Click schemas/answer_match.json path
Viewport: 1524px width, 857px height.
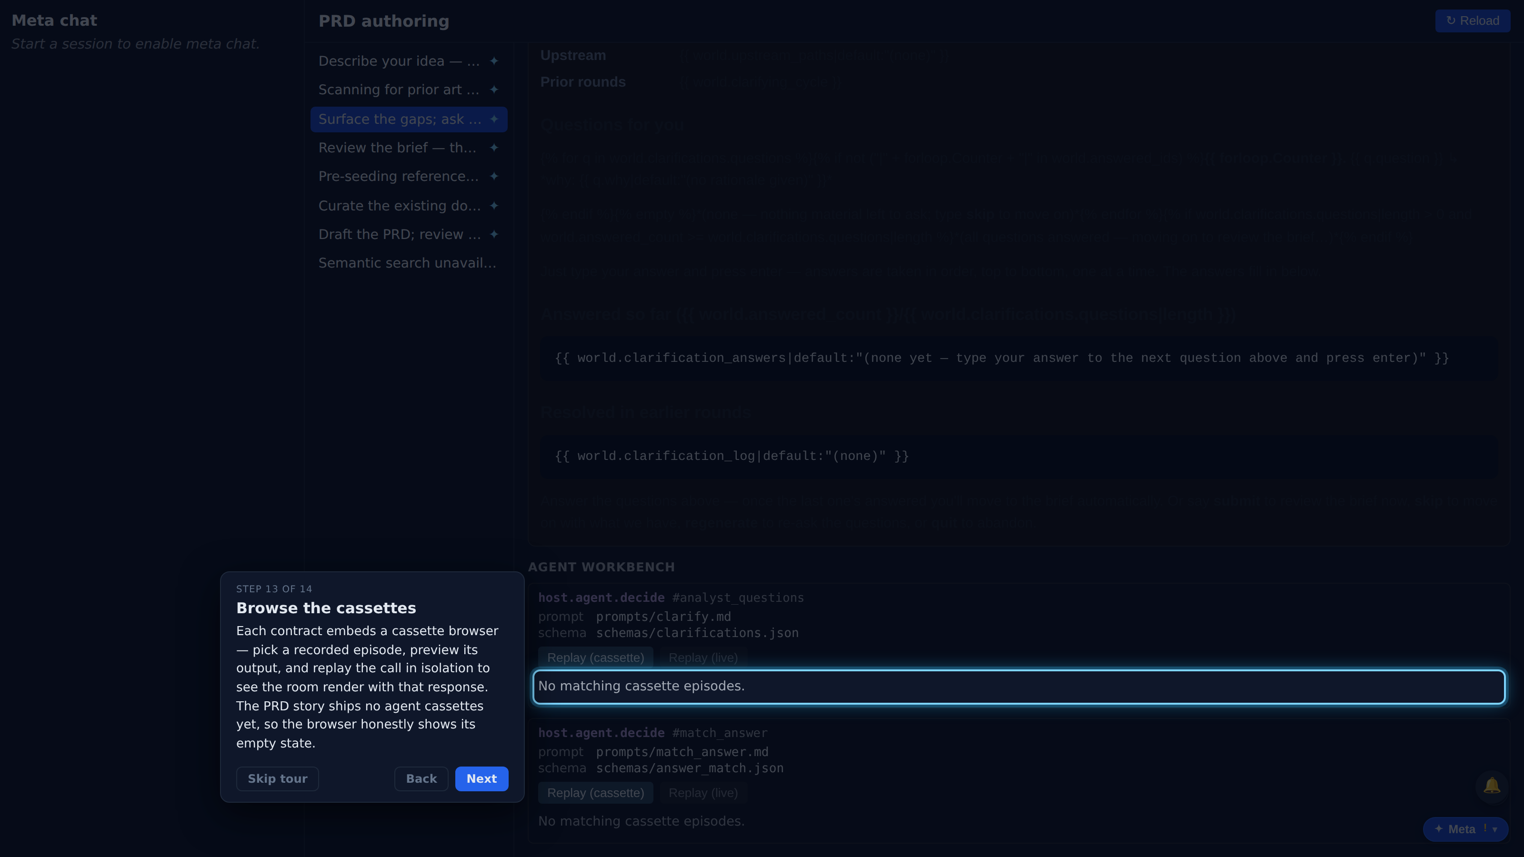click(x=689, y=768)
